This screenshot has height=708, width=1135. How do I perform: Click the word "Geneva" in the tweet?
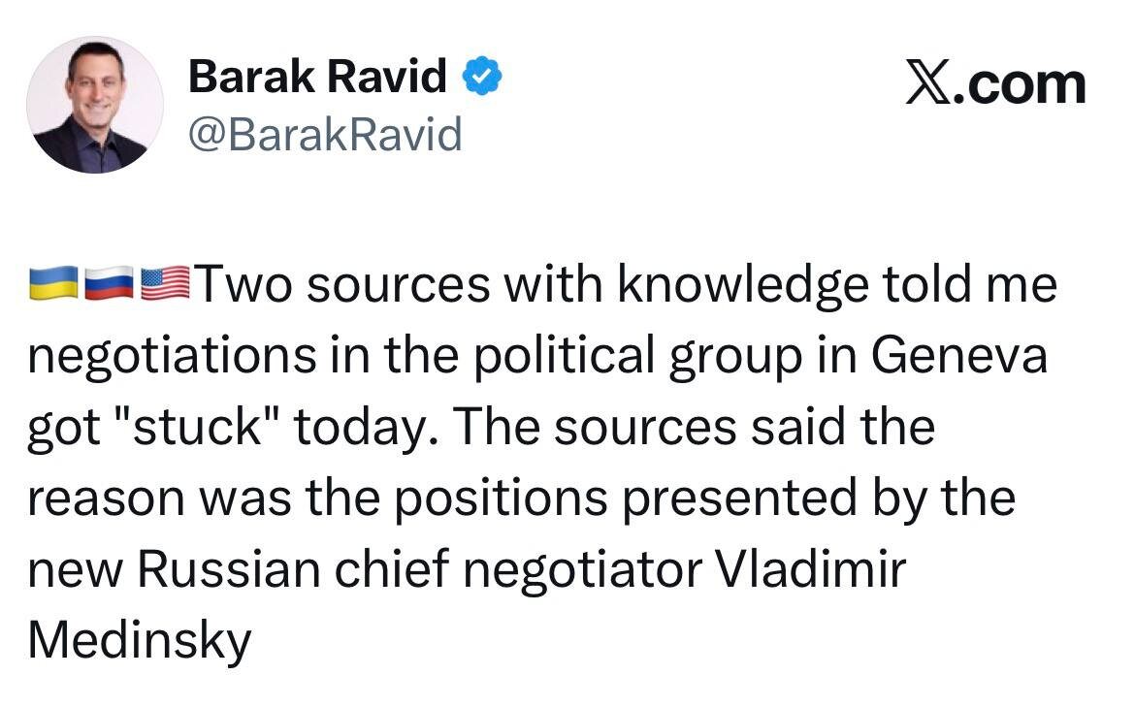[x=959, y=355]
